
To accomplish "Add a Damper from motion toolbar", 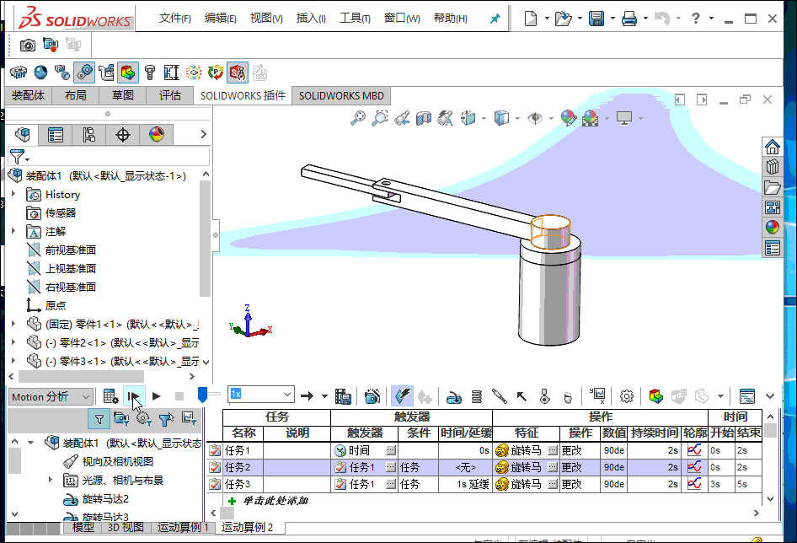I will pyautogui.click(x=499, y=396).
